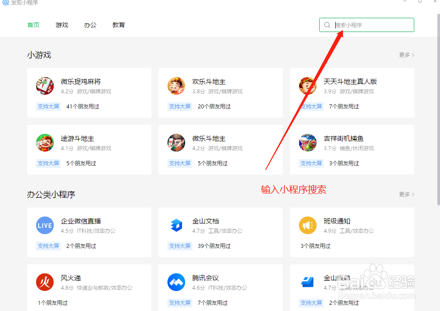Open the 吉祥街机捕鱼 fishing game icon
This screenshot has height=311, width=440.
pyautogui.click(x=308, y=143)
